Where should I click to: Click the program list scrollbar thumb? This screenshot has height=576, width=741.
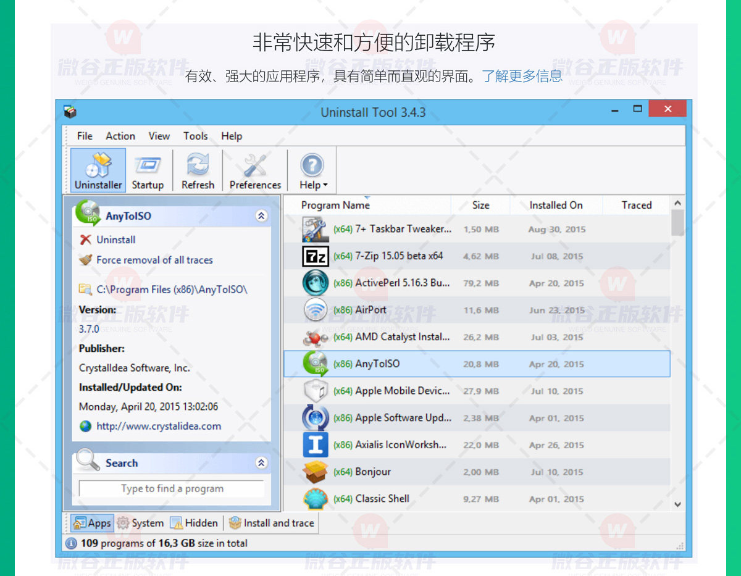pyautogui.click(x=677, y=223)
